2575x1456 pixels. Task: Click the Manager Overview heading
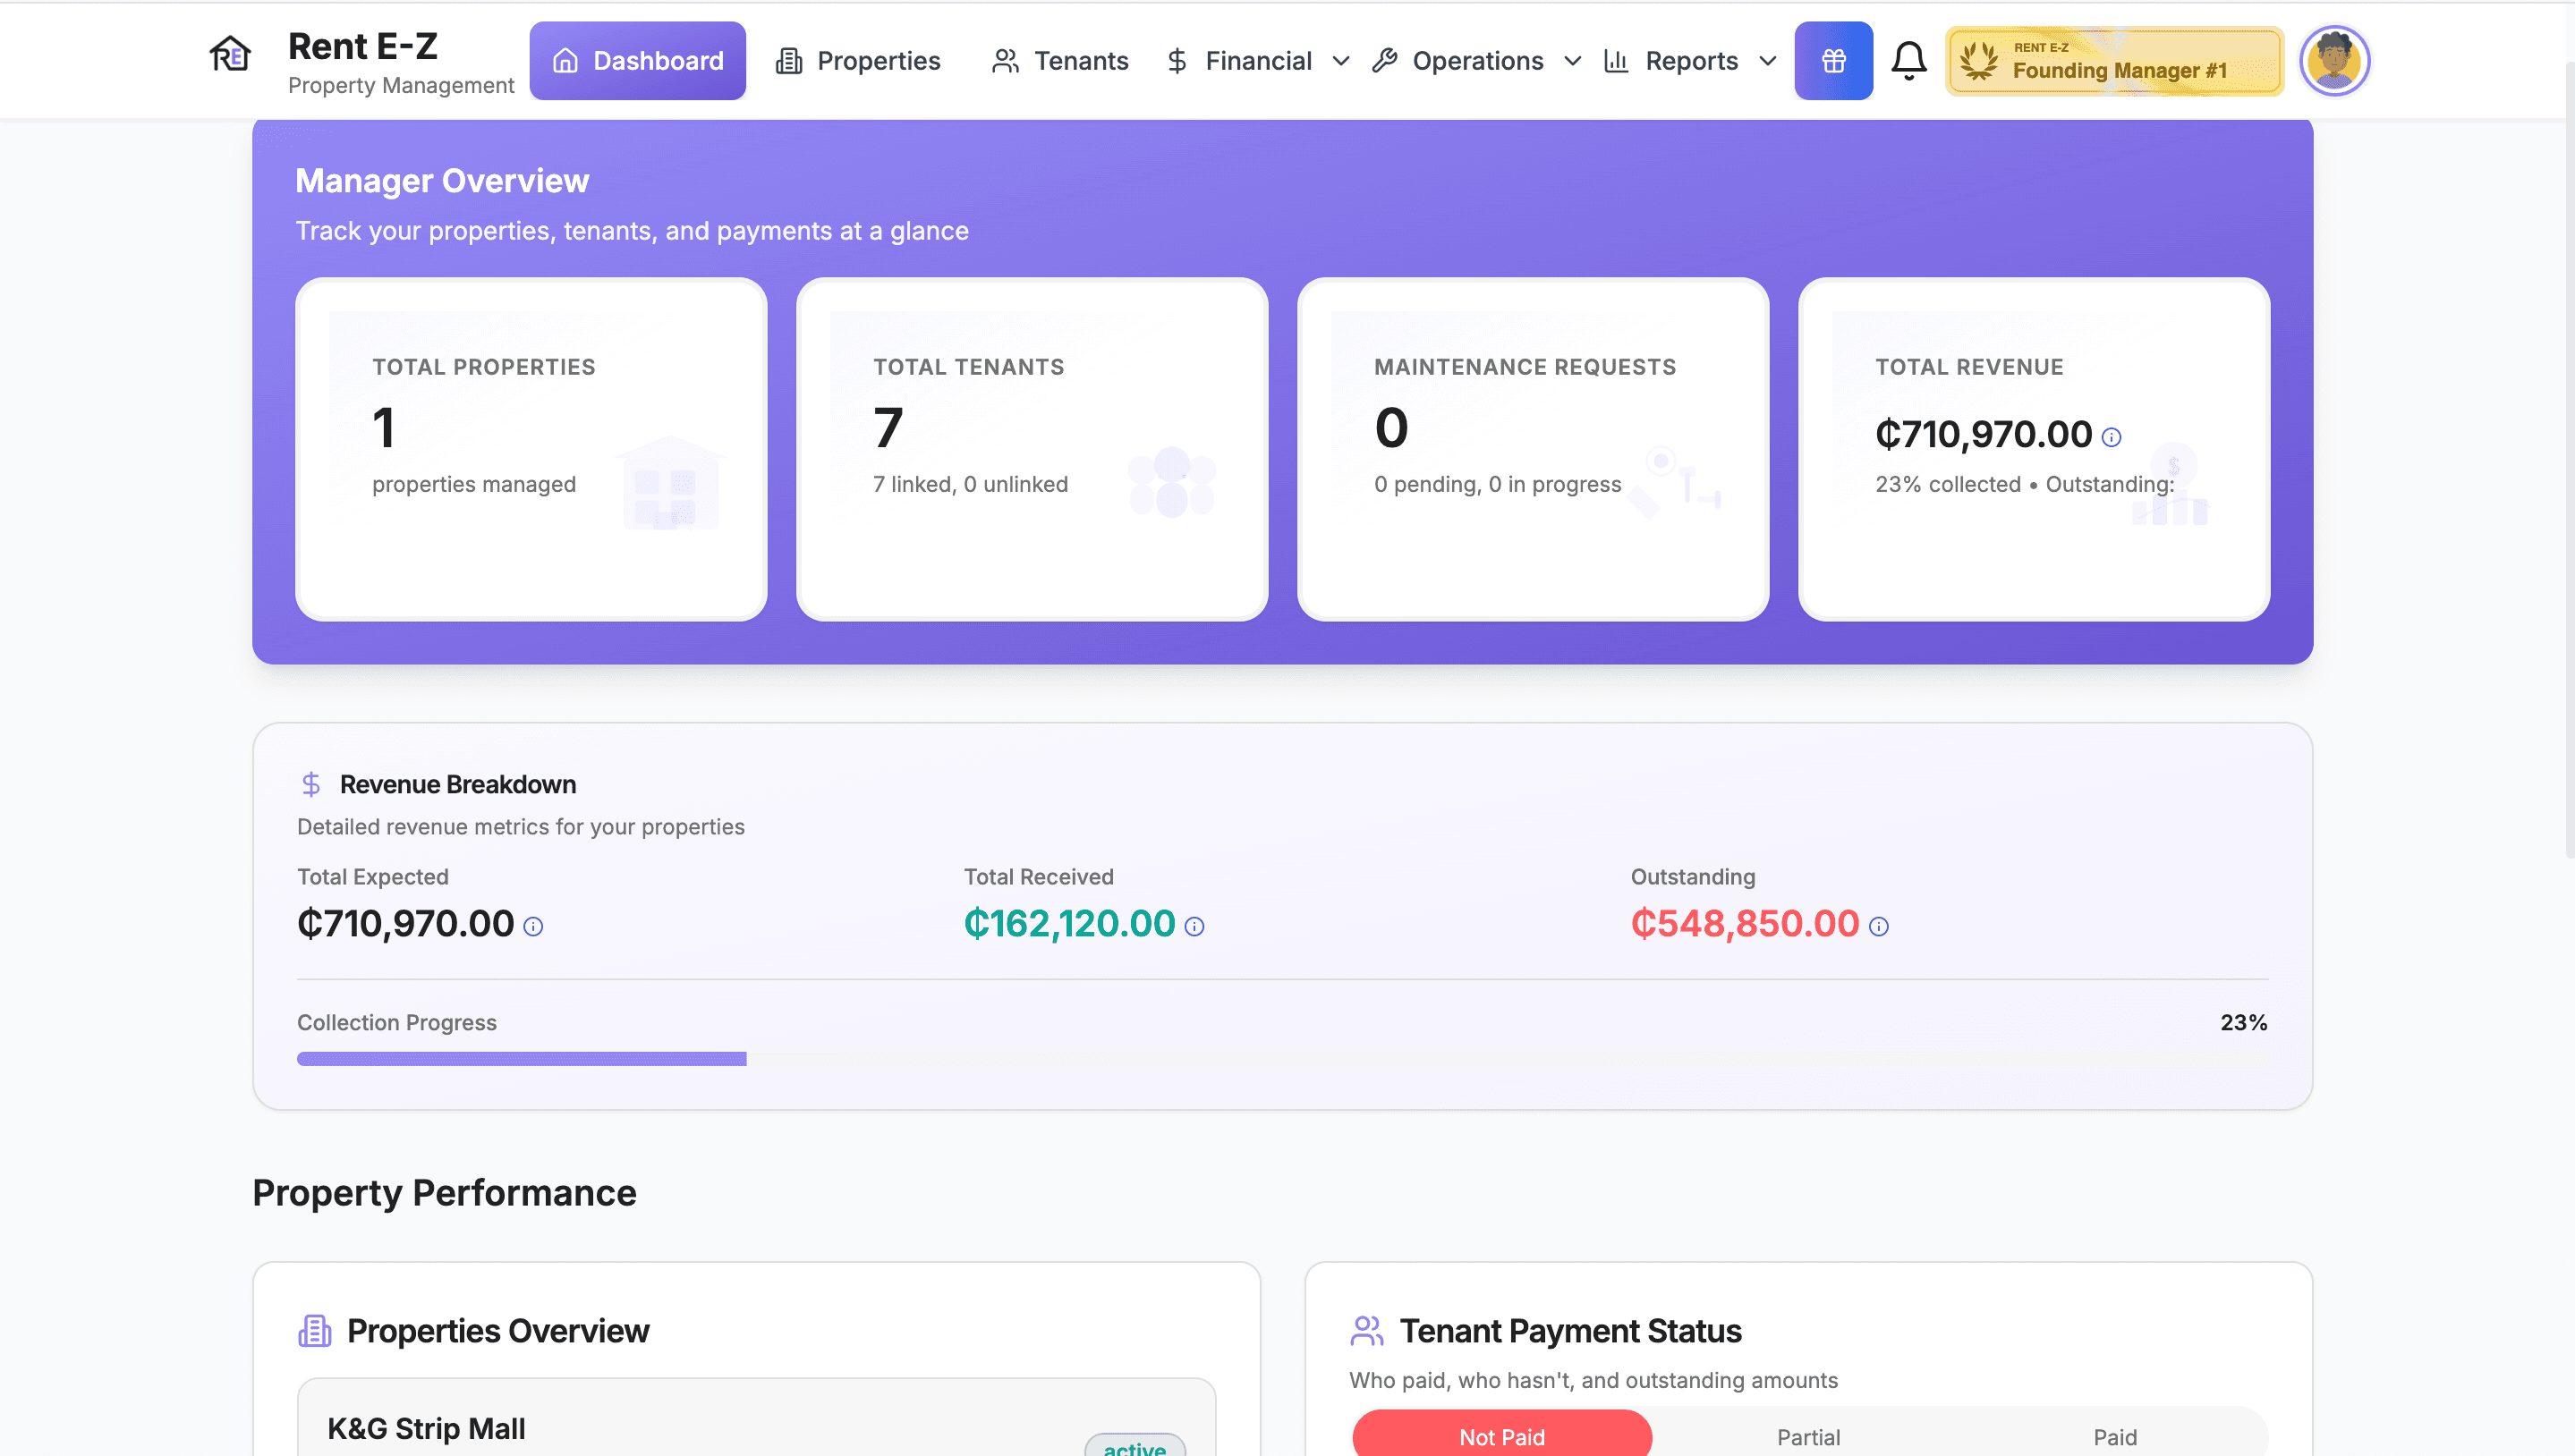[x=442, y=181]
